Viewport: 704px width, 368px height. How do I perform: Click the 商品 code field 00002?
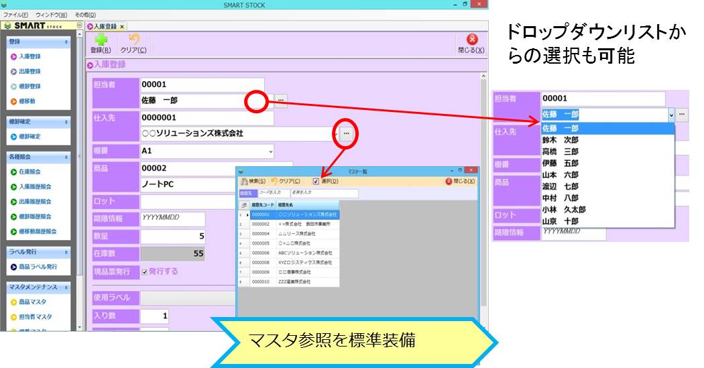tap(217, 168)
